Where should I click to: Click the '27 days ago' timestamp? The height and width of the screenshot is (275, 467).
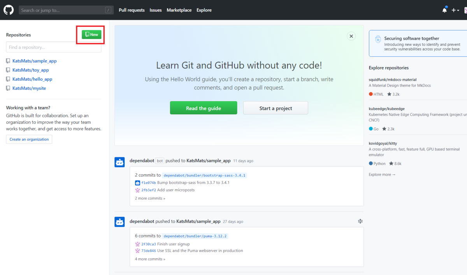[x=233, y=222]
